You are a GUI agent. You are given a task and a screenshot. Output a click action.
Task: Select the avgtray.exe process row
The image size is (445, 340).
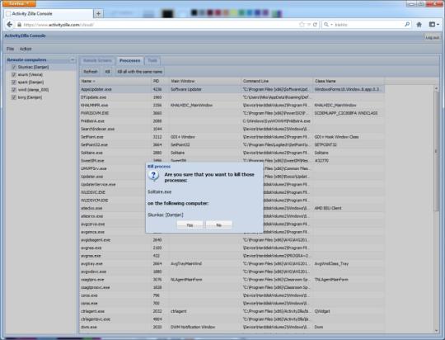tap(232, 264)
